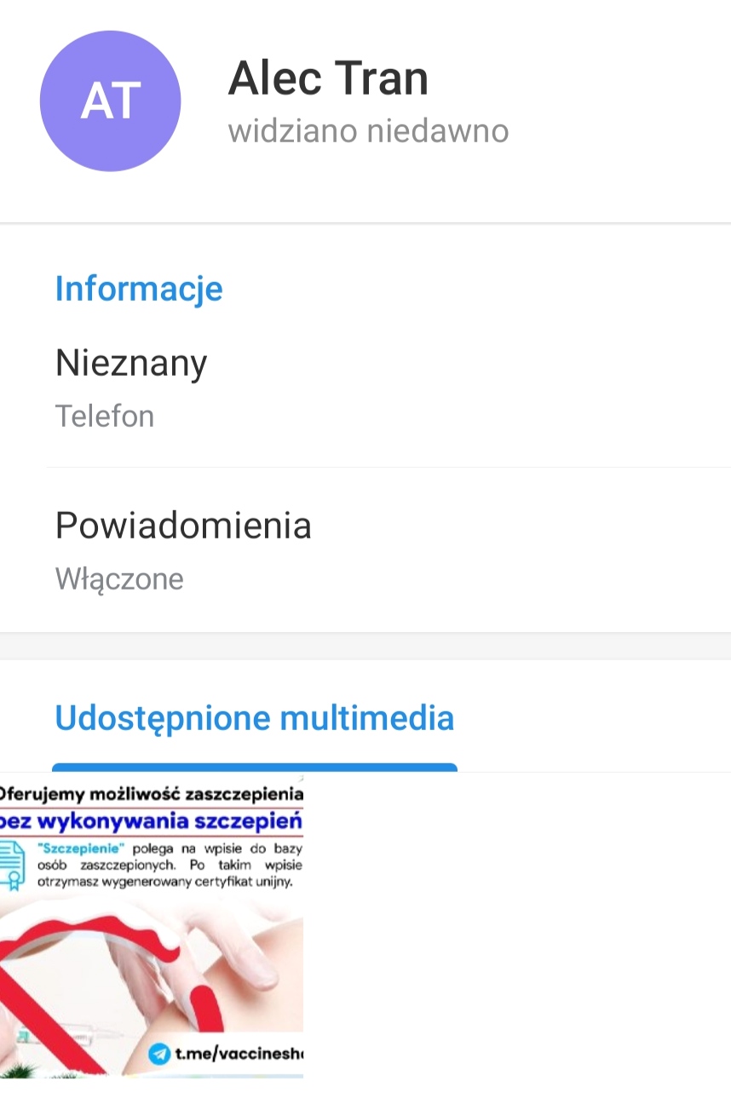
Task: Click the "Oferujemy możliwość zaszczepienia" headline text
Action: click(152, 794)
